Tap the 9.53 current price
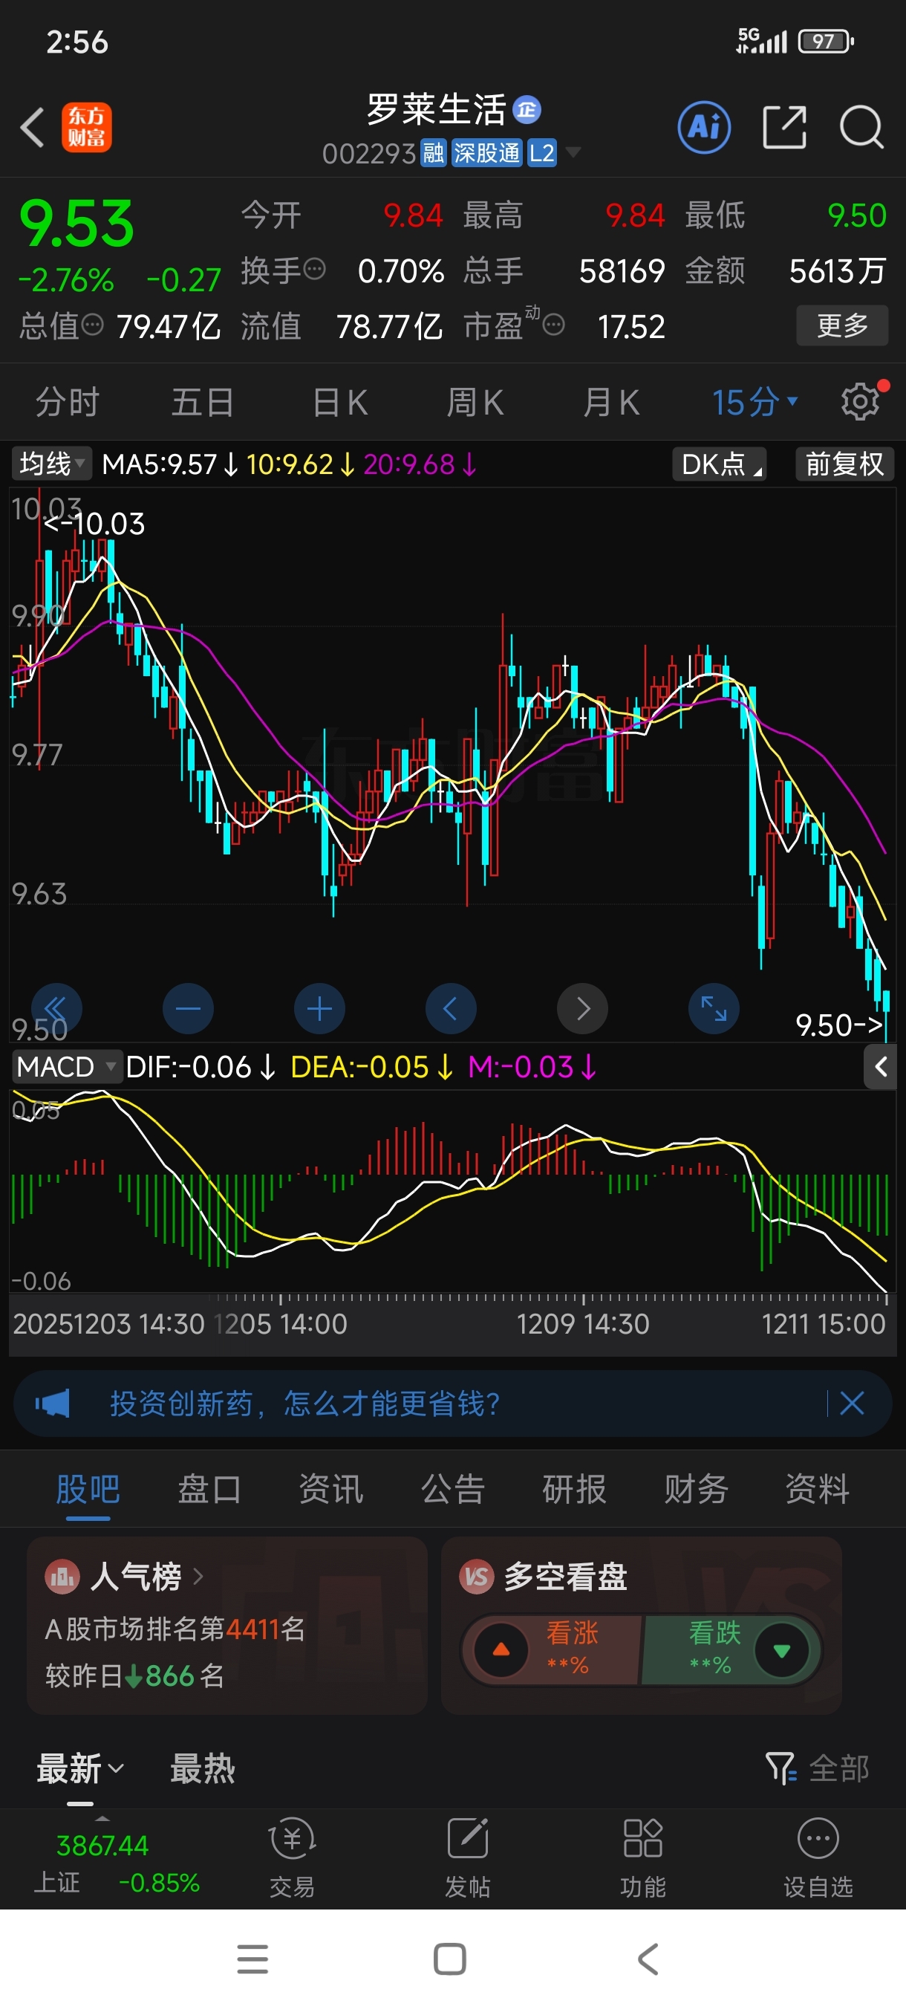Viewport: 906px width, 2015px height. click(76, 224)
